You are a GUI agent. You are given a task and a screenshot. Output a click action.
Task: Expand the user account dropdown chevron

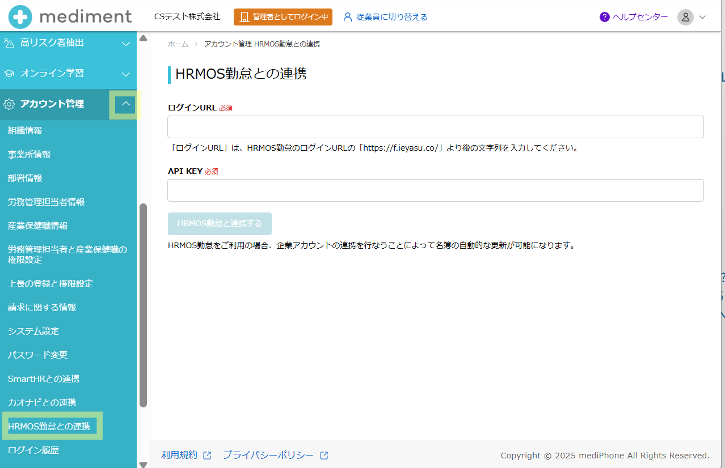point(702,17)
